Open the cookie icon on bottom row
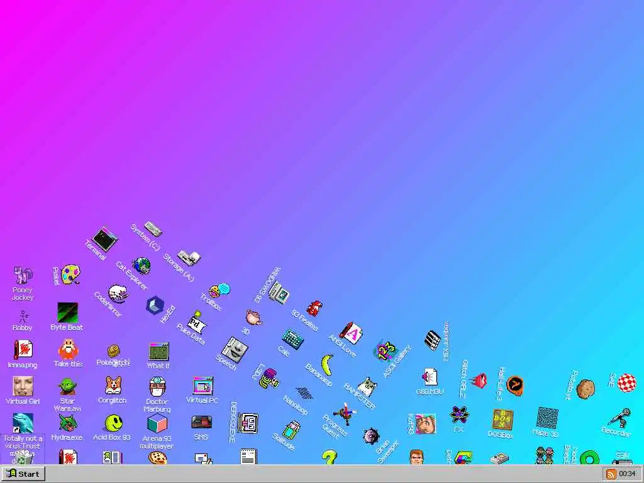The image size is (644, 483). 157,458
